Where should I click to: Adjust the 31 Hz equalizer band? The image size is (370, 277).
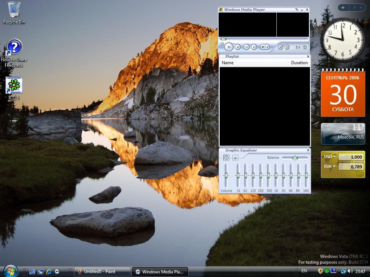tap(238, 176)
